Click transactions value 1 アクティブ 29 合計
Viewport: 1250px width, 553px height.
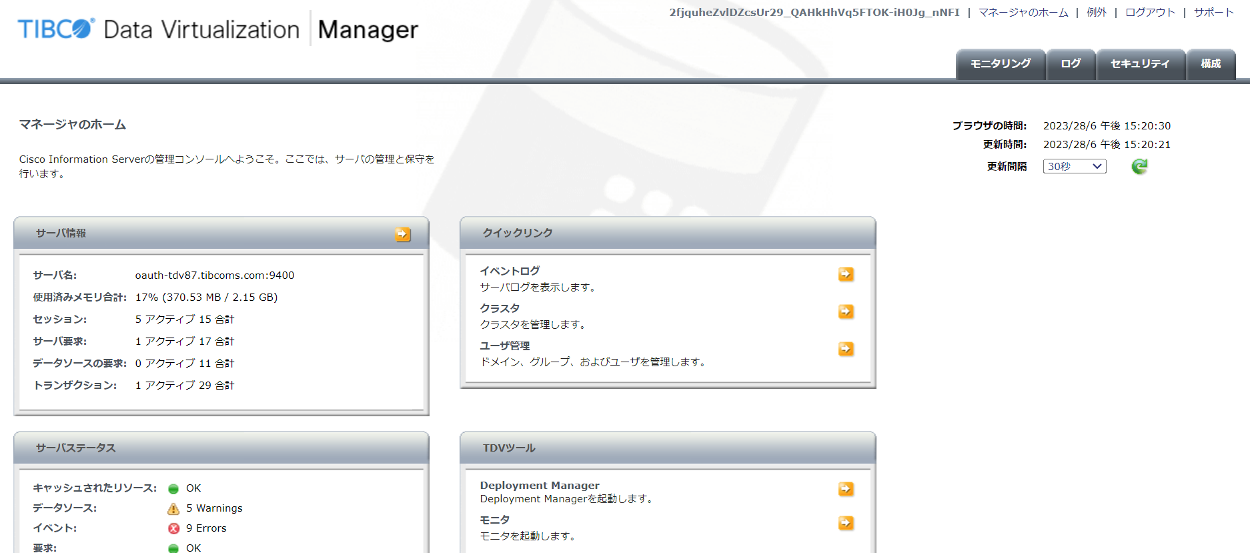click(185, 386)
